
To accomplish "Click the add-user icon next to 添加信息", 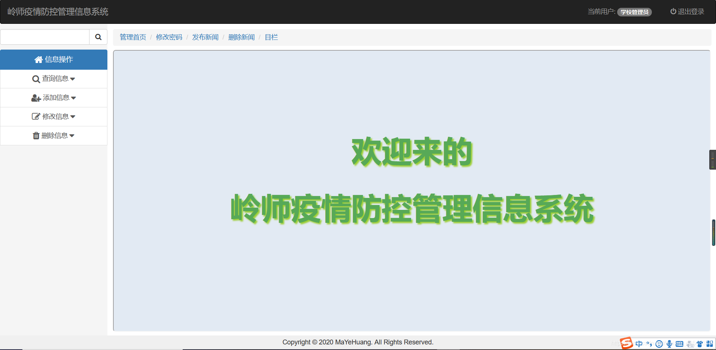I will [35, 98].
